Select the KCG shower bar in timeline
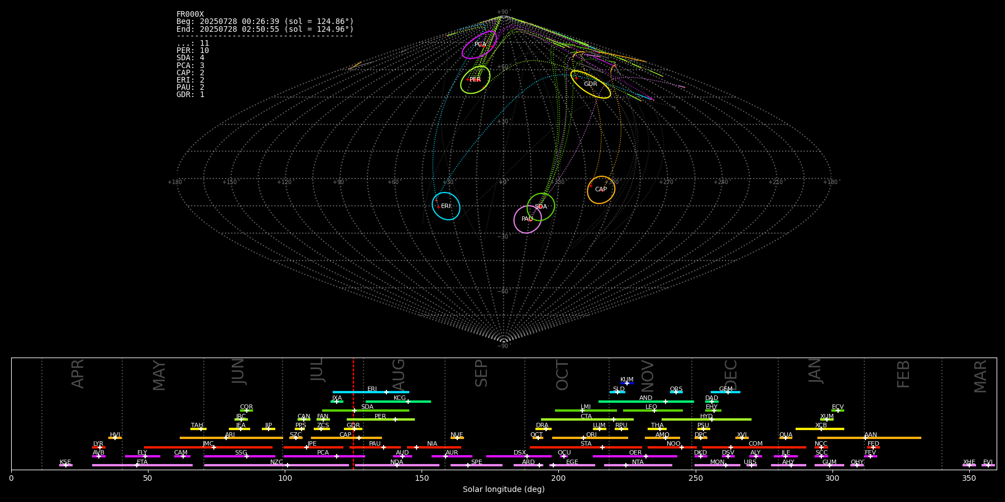Image resolution: width=1005 pixels, height=502 pixels. pyautogui.click(x=398, y=402)
